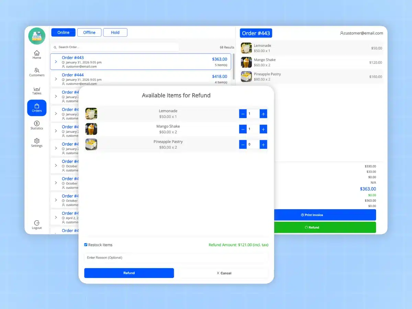Toggle the Restock Items checkbox
Viewport: 412px width, 309px height.
(85, 245)
